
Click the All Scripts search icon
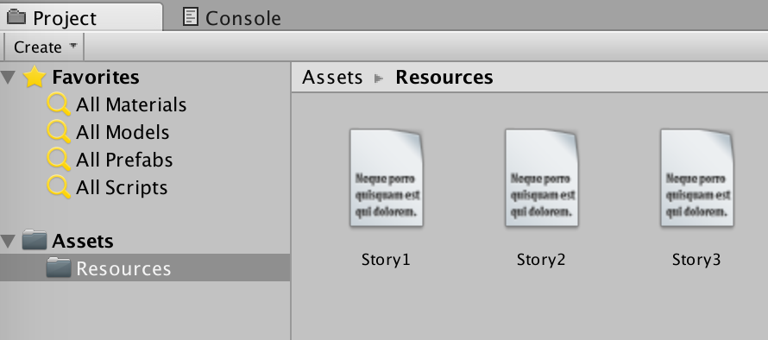tap(59, 187)
